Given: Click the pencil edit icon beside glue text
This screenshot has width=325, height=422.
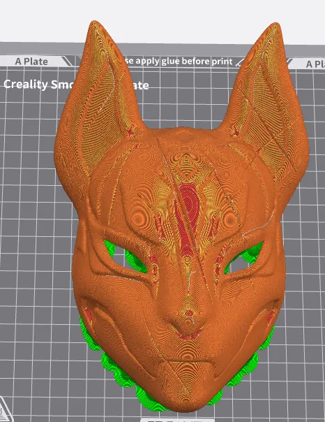Looking at the screenshot, I should tap(240, 63).
